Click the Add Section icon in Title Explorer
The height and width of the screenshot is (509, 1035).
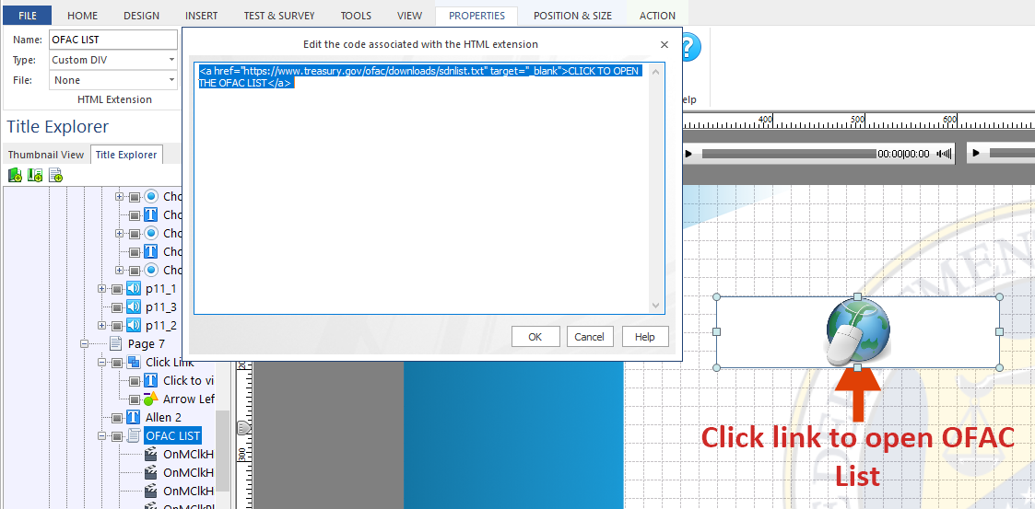35,175
